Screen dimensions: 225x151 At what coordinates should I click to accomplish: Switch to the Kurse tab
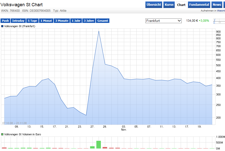pos(169,5)
